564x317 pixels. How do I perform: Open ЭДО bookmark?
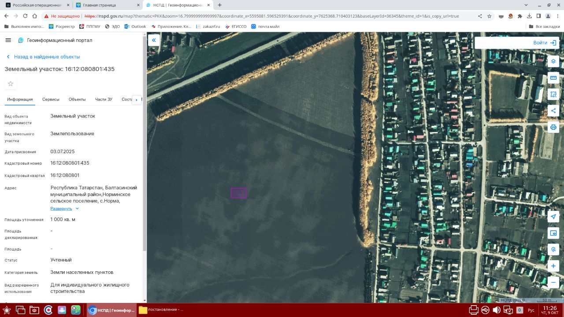pyautogui.click(x=112, y=26)
